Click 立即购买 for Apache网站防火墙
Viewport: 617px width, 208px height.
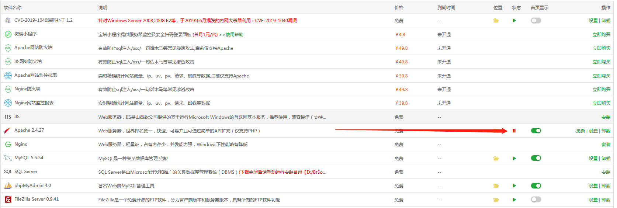(x=602, y=48)
